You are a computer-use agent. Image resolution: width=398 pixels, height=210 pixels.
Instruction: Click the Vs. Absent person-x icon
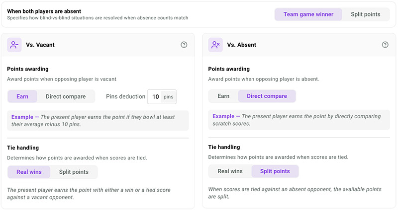click(215, 45)
